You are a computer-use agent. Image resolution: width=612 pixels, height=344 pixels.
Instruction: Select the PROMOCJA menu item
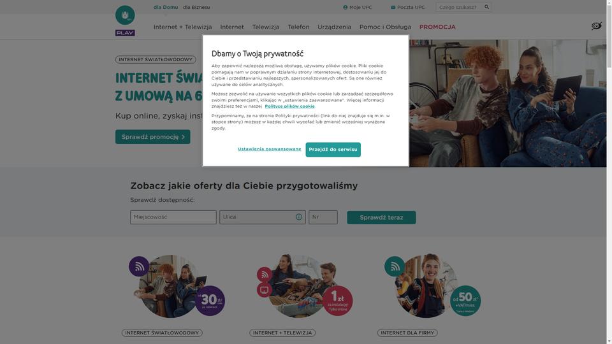click(x=437, y=27)
